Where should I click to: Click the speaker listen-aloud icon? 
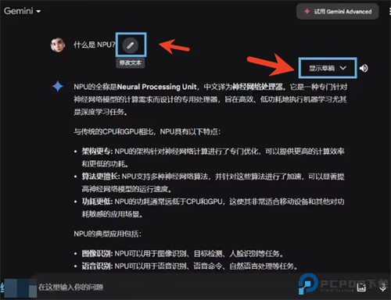[364, 68]
